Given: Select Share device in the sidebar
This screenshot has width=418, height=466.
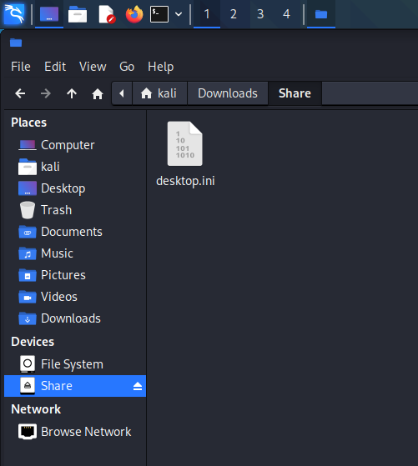Looking at the screenshot, I should coord(75,386).
